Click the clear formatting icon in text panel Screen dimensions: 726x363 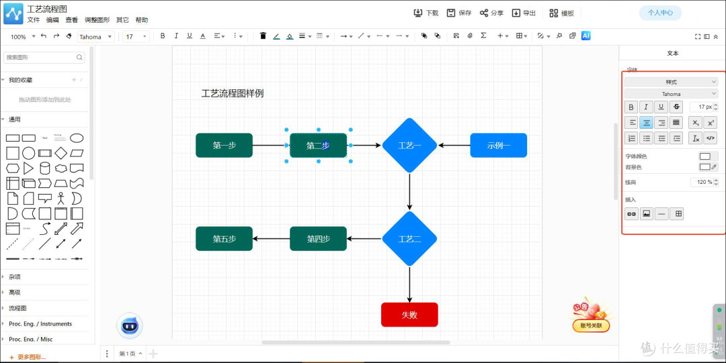point(696,138)
